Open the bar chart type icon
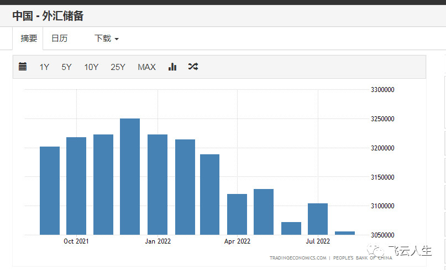Viewport: 446px width, 270px height. tap(172, 67)
